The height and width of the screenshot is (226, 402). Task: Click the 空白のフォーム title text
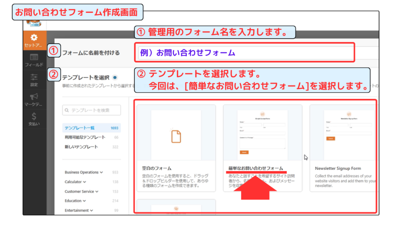[x=157, y=169]
